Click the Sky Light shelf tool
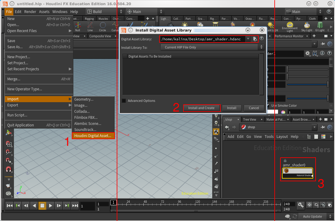 click(x=307, y=26)
